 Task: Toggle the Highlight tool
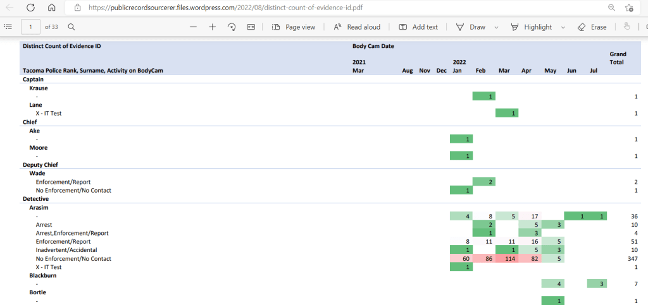[x=531, y=27]
